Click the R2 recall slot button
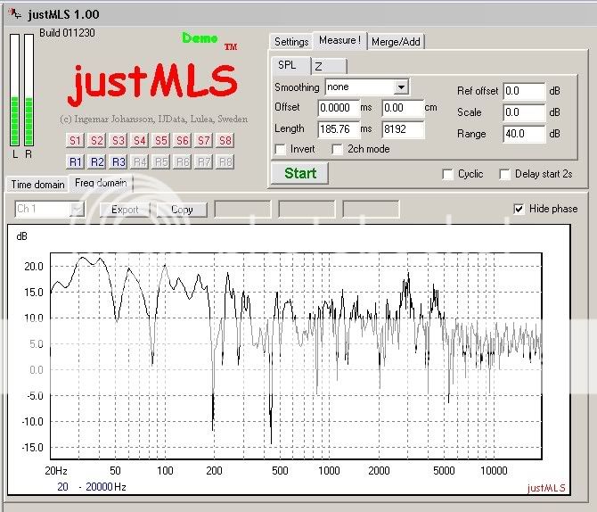 pos(97,162)
